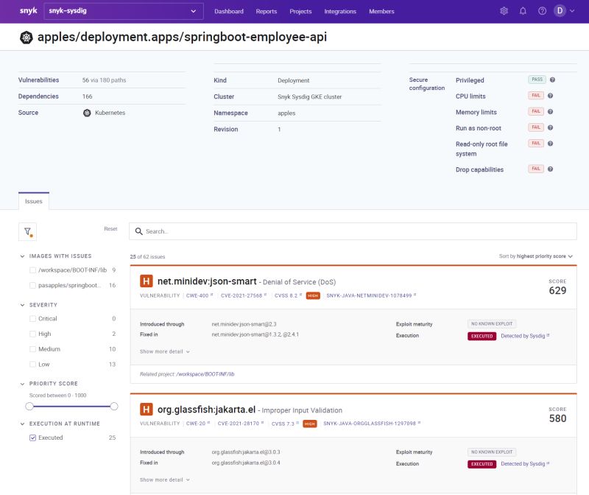Click the HIGH tag on json-smart issue
589x495 pixels.
[x=313, y=296]
